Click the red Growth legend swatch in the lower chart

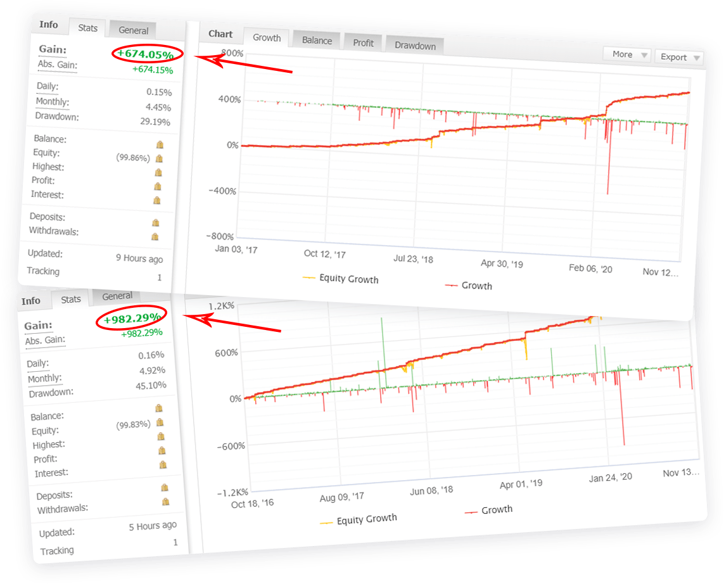(471, 512)
